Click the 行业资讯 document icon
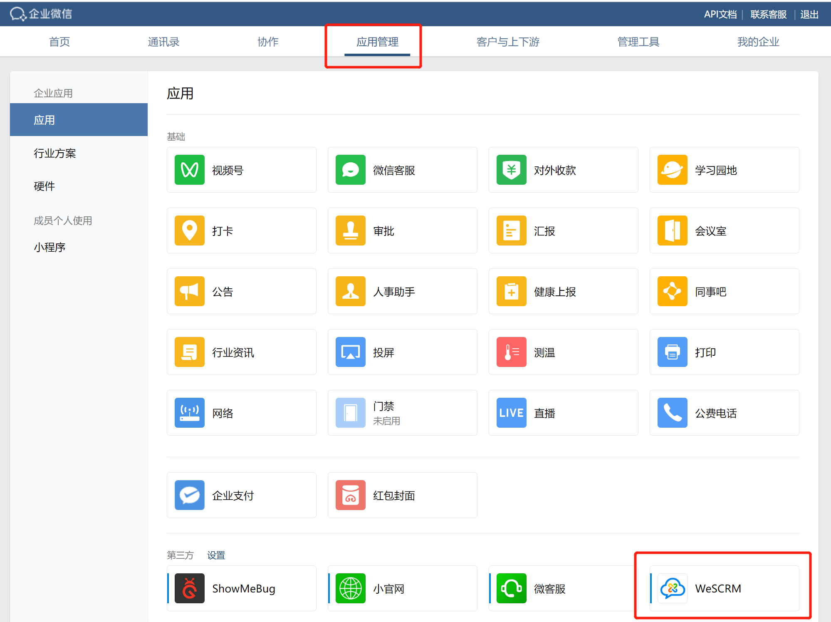Viewport: 831px width, 622px height. (189, 352)
